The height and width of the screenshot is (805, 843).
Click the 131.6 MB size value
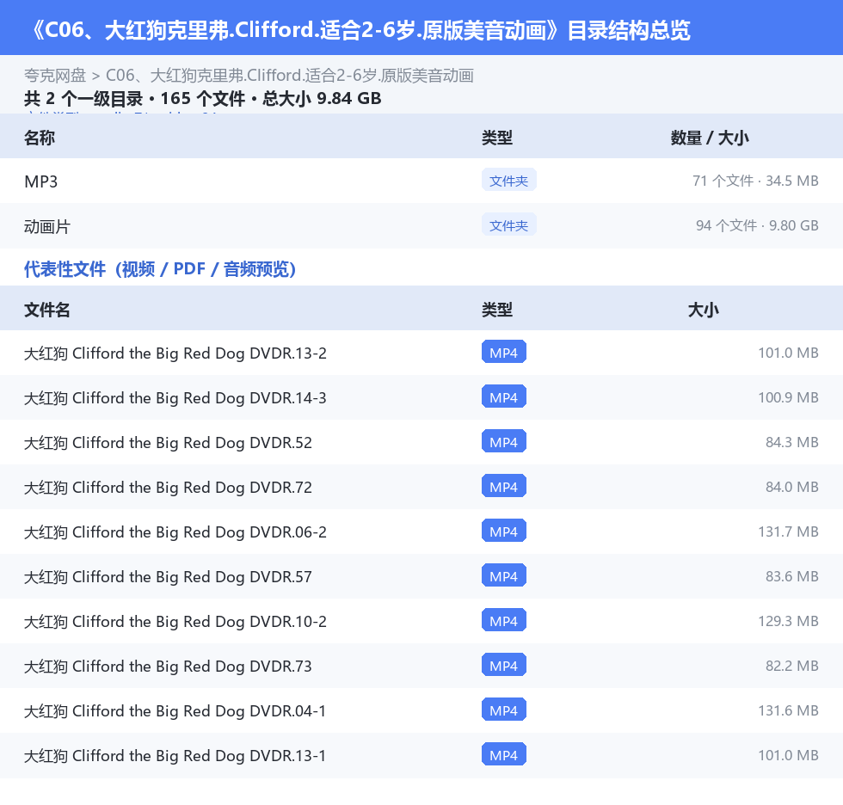[788, 710]
